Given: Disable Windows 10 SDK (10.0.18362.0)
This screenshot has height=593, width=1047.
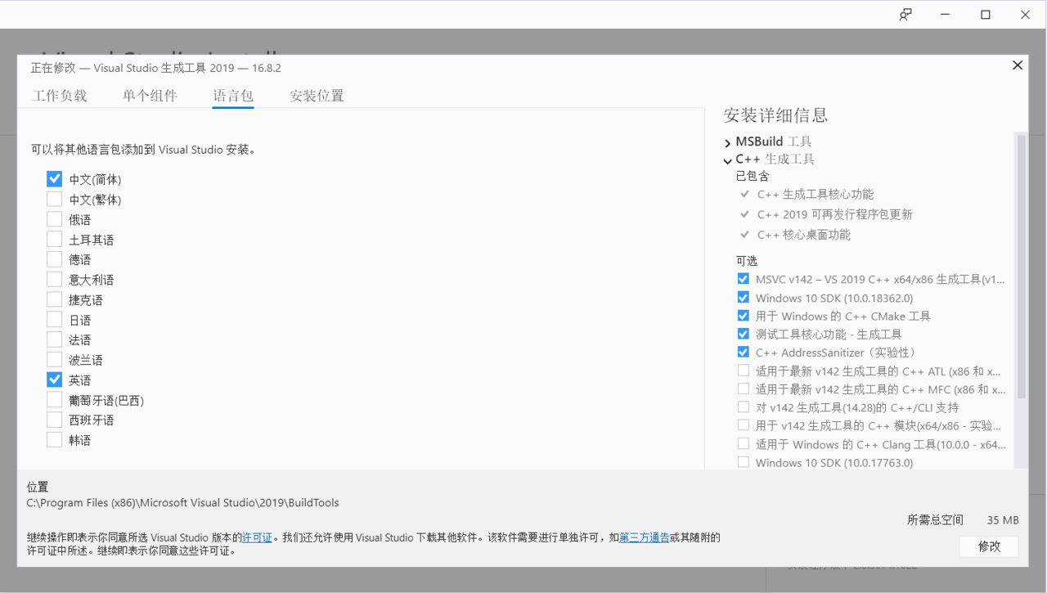Looking at the screenshot, I should point(743,297).
